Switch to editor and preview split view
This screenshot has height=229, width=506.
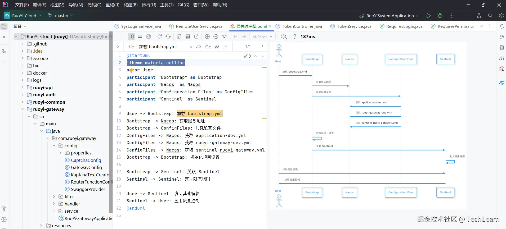pyautogui.click(x=131, y=36)
